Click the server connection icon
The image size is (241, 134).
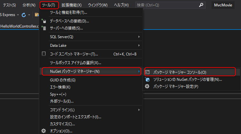click(x=44, y=28)
